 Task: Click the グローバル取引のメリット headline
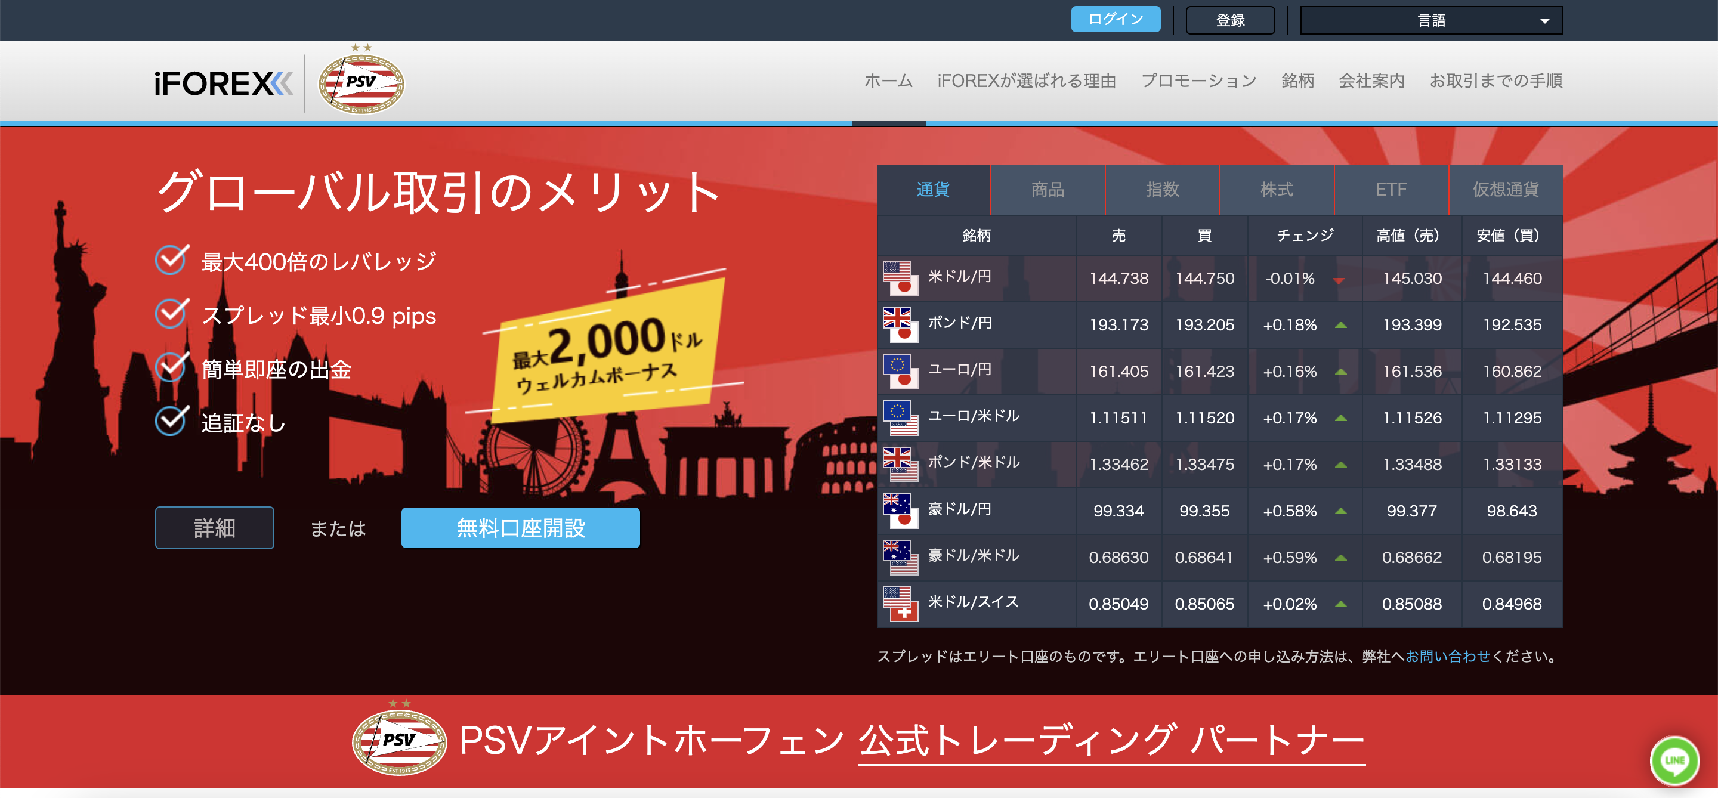[x=440, y=192]
